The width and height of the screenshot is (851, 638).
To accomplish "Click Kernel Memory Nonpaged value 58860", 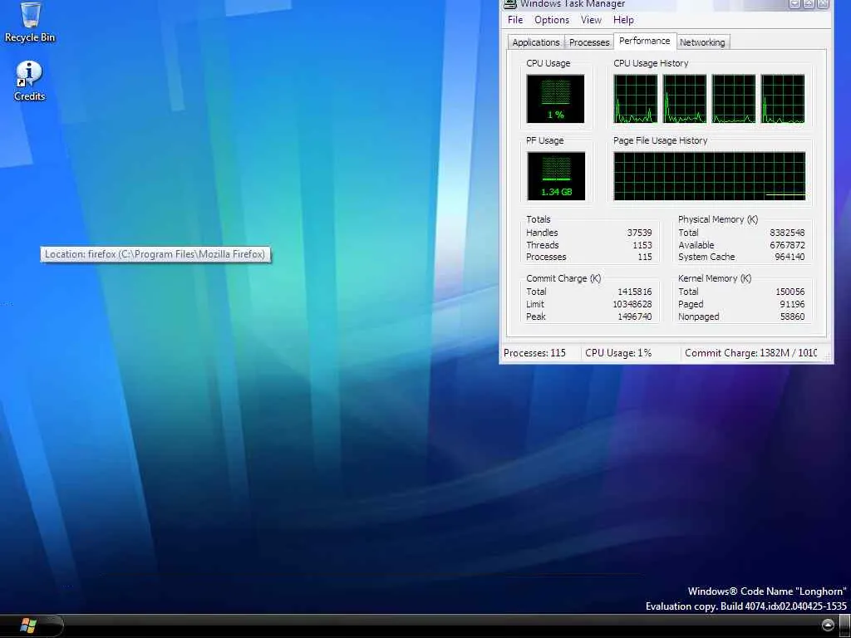I will 792,317.
